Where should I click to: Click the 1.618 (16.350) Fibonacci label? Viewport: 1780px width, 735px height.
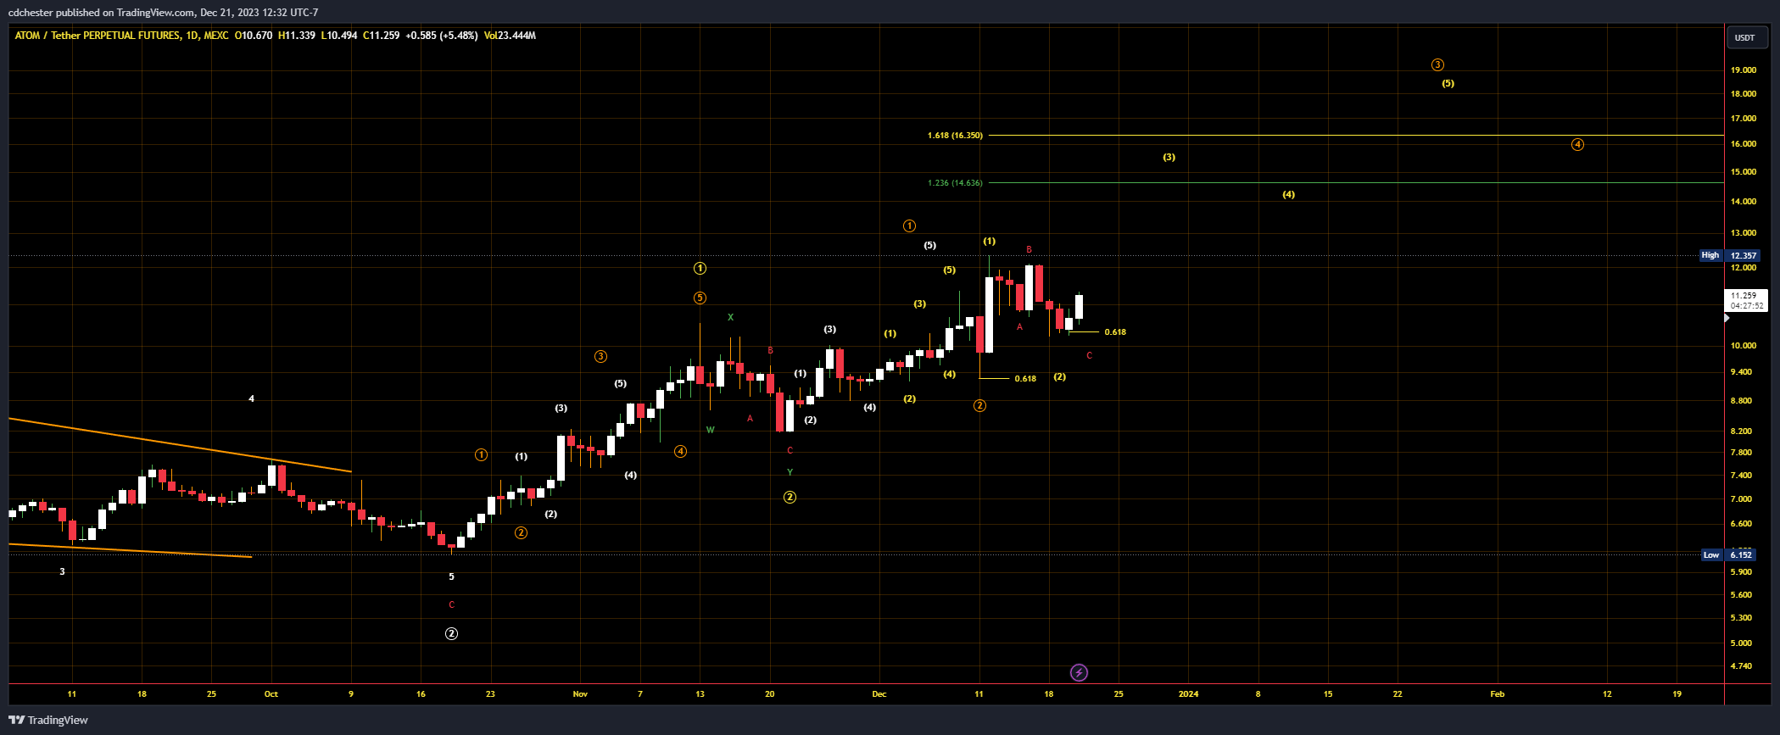coord(955,136)
